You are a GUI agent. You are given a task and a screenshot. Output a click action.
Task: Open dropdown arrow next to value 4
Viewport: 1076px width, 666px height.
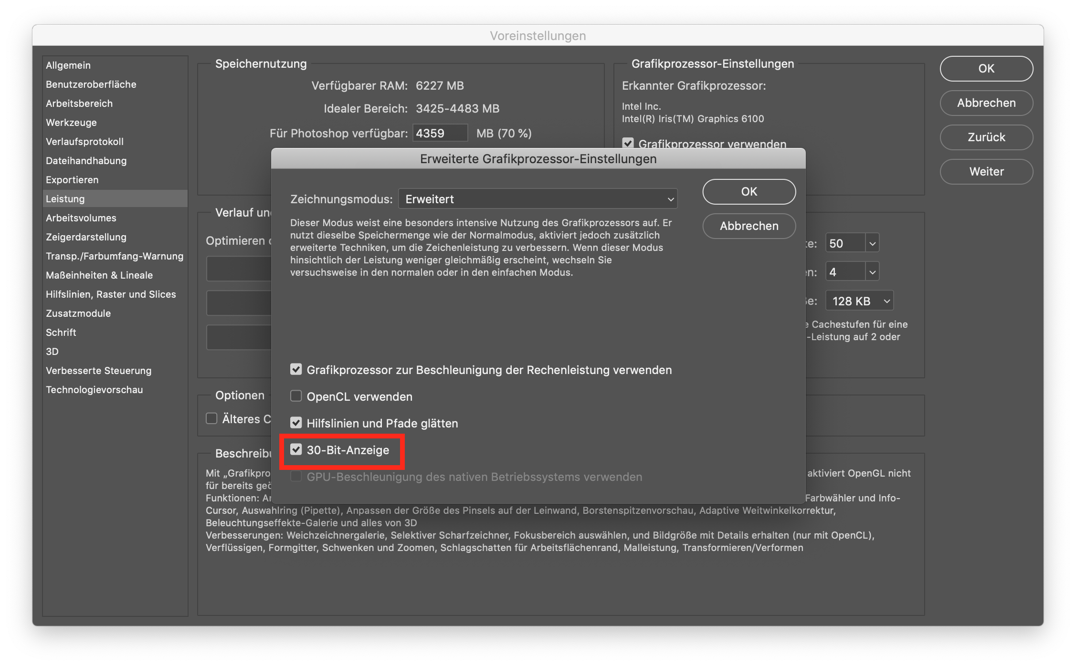[872, 272]
